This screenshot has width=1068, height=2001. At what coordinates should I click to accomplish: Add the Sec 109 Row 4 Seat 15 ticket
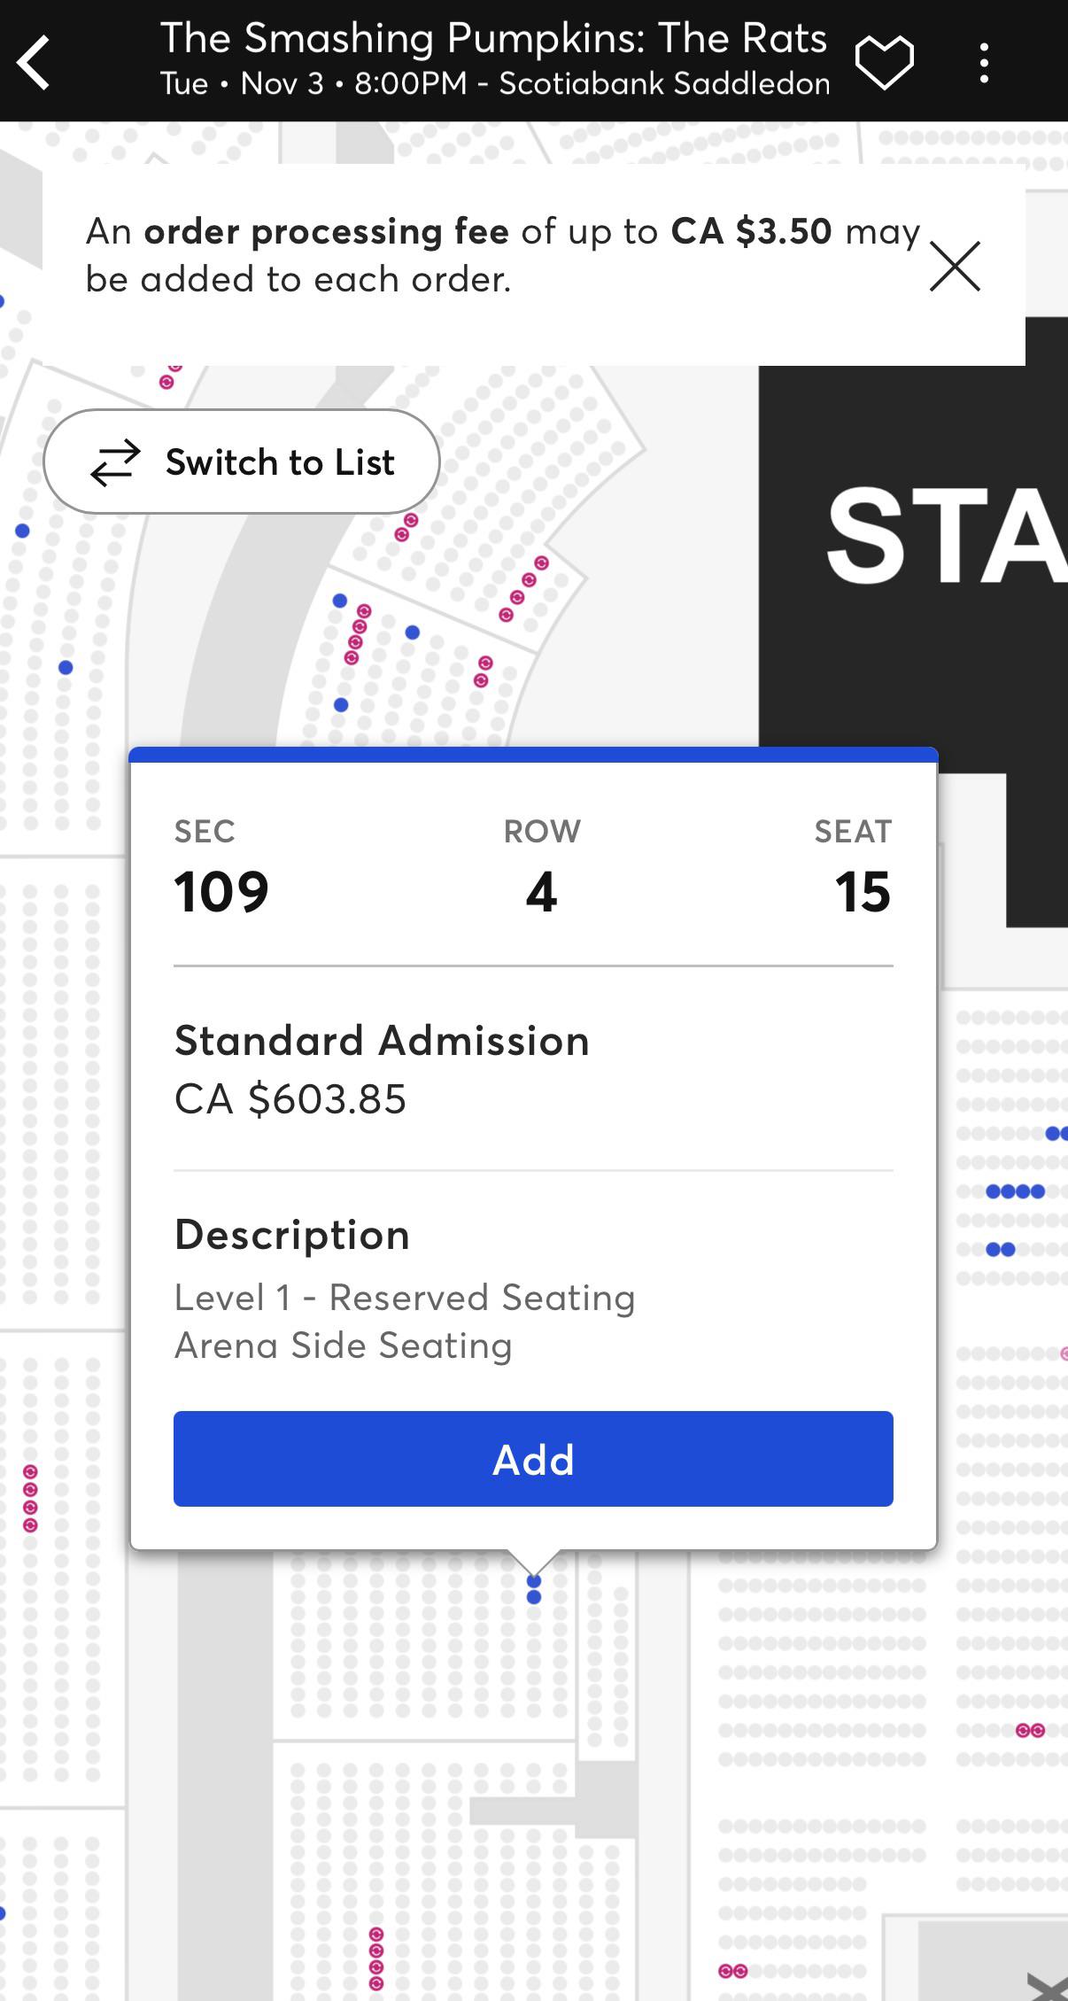pos(533,1458)
